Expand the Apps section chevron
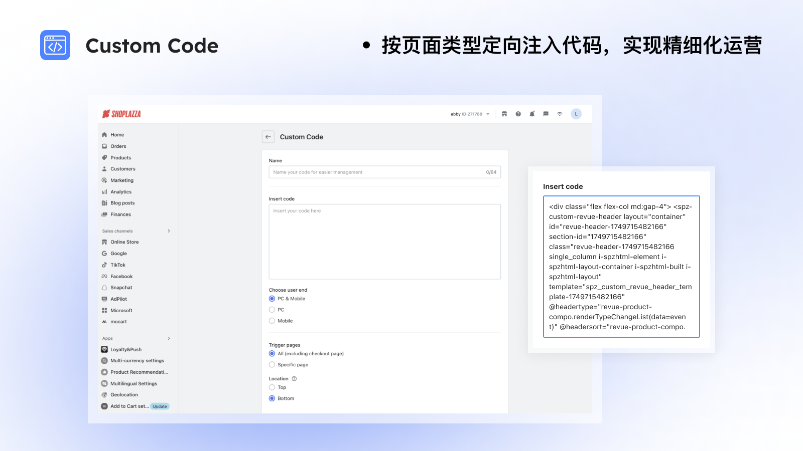The image size is (803, 451). (x=169, y=338)
